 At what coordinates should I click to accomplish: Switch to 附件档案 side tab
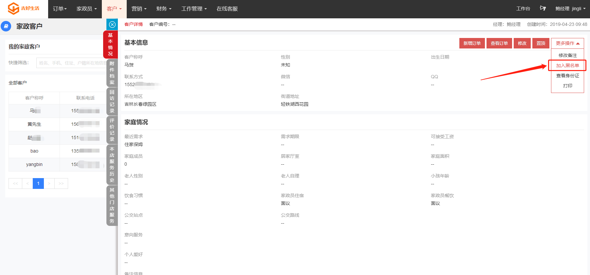[112, 73]
